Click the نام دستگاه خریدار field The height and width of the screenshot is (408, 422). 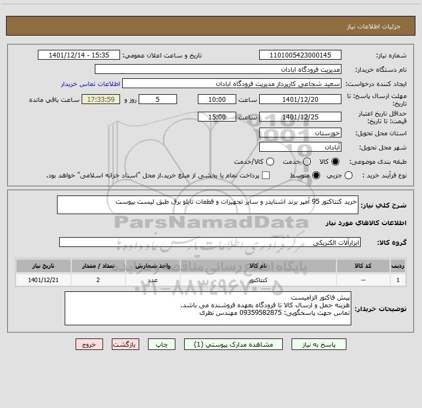[218, 69]
